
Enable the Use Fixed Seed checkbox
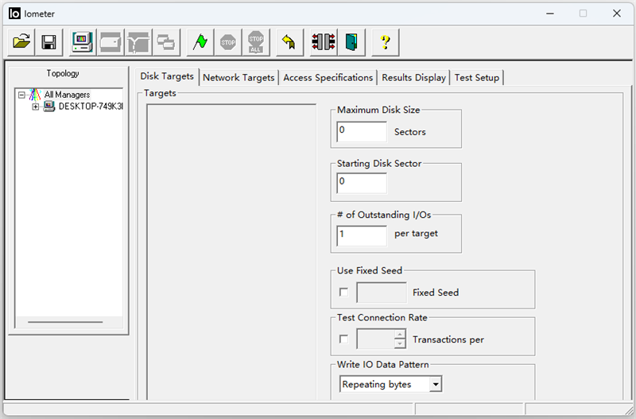click(343, 292)
